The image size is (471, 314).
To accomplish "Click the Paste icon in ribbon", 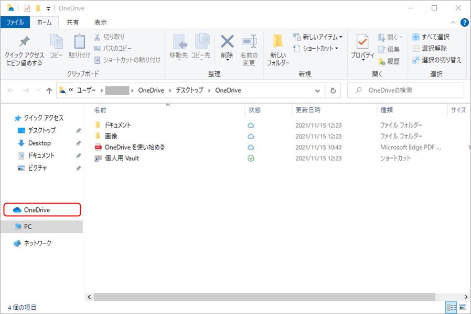I will [79, 43].
